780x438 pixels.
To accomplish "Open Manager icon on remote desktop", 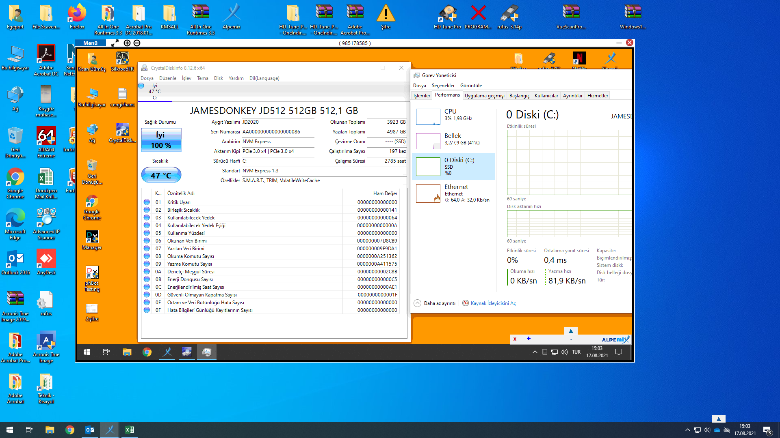I will tap(92, 240).
